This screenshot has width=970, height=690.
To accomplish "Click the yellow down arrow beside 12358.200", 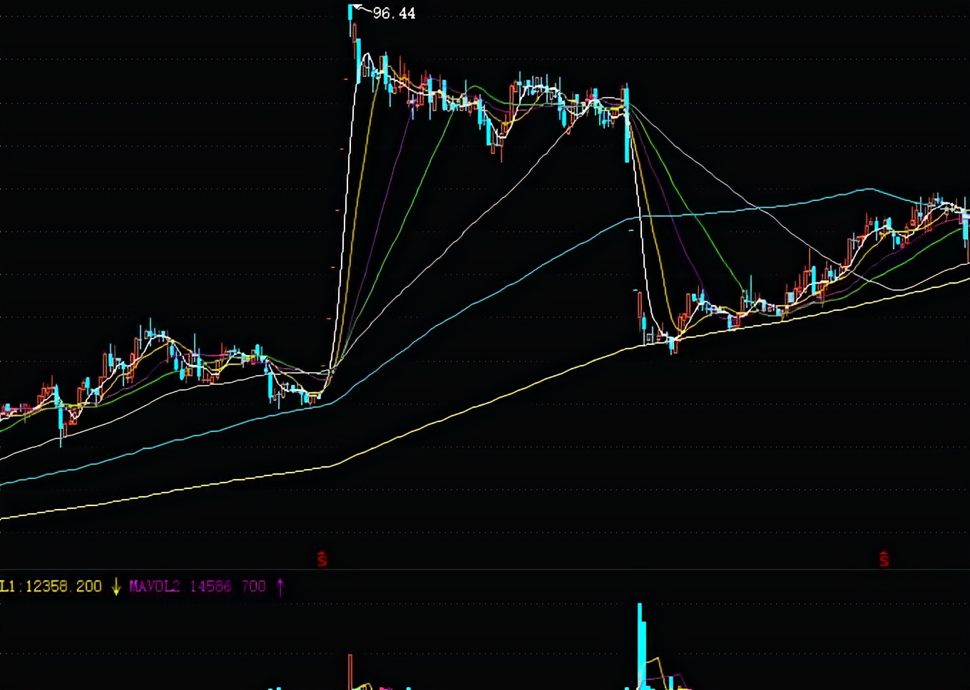I will 116,587.
